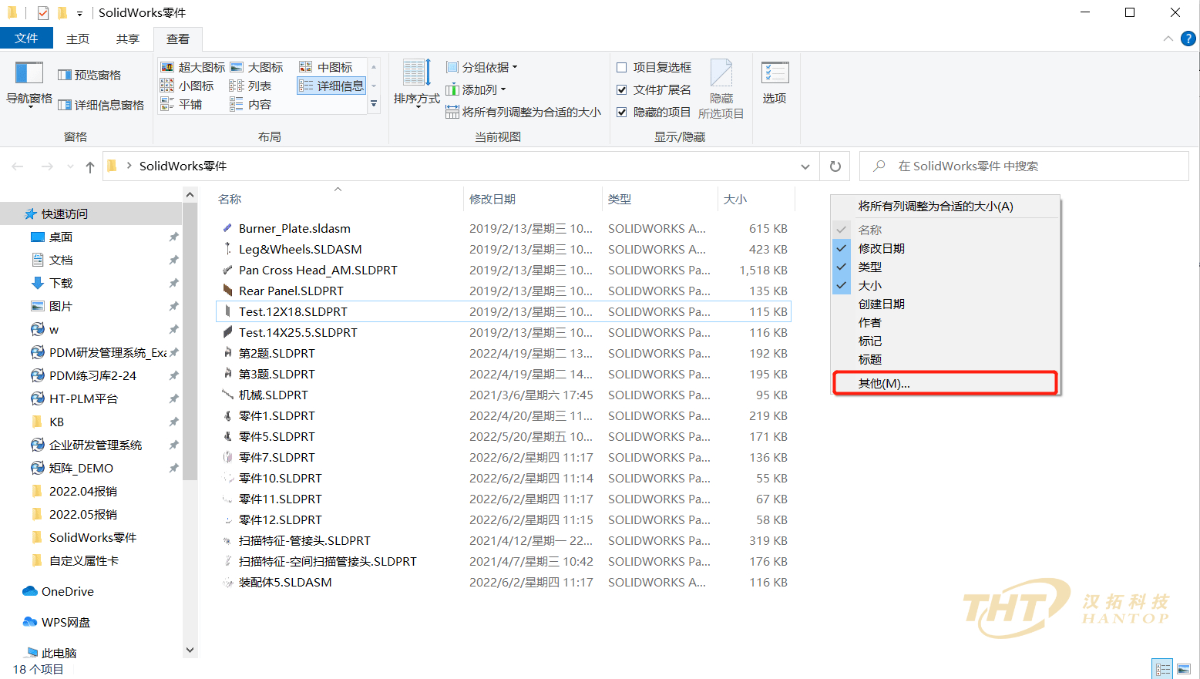Image resolution: width=1200 pixels, height=679 pixels.
Task: Switch to the Home (主页) tab
Action: 78,39
